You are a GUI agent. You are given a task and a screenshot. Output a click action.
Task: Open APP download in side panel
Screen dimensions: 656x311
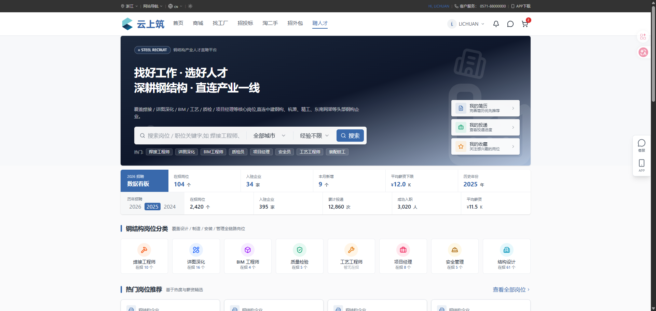(x=642, y=166)
